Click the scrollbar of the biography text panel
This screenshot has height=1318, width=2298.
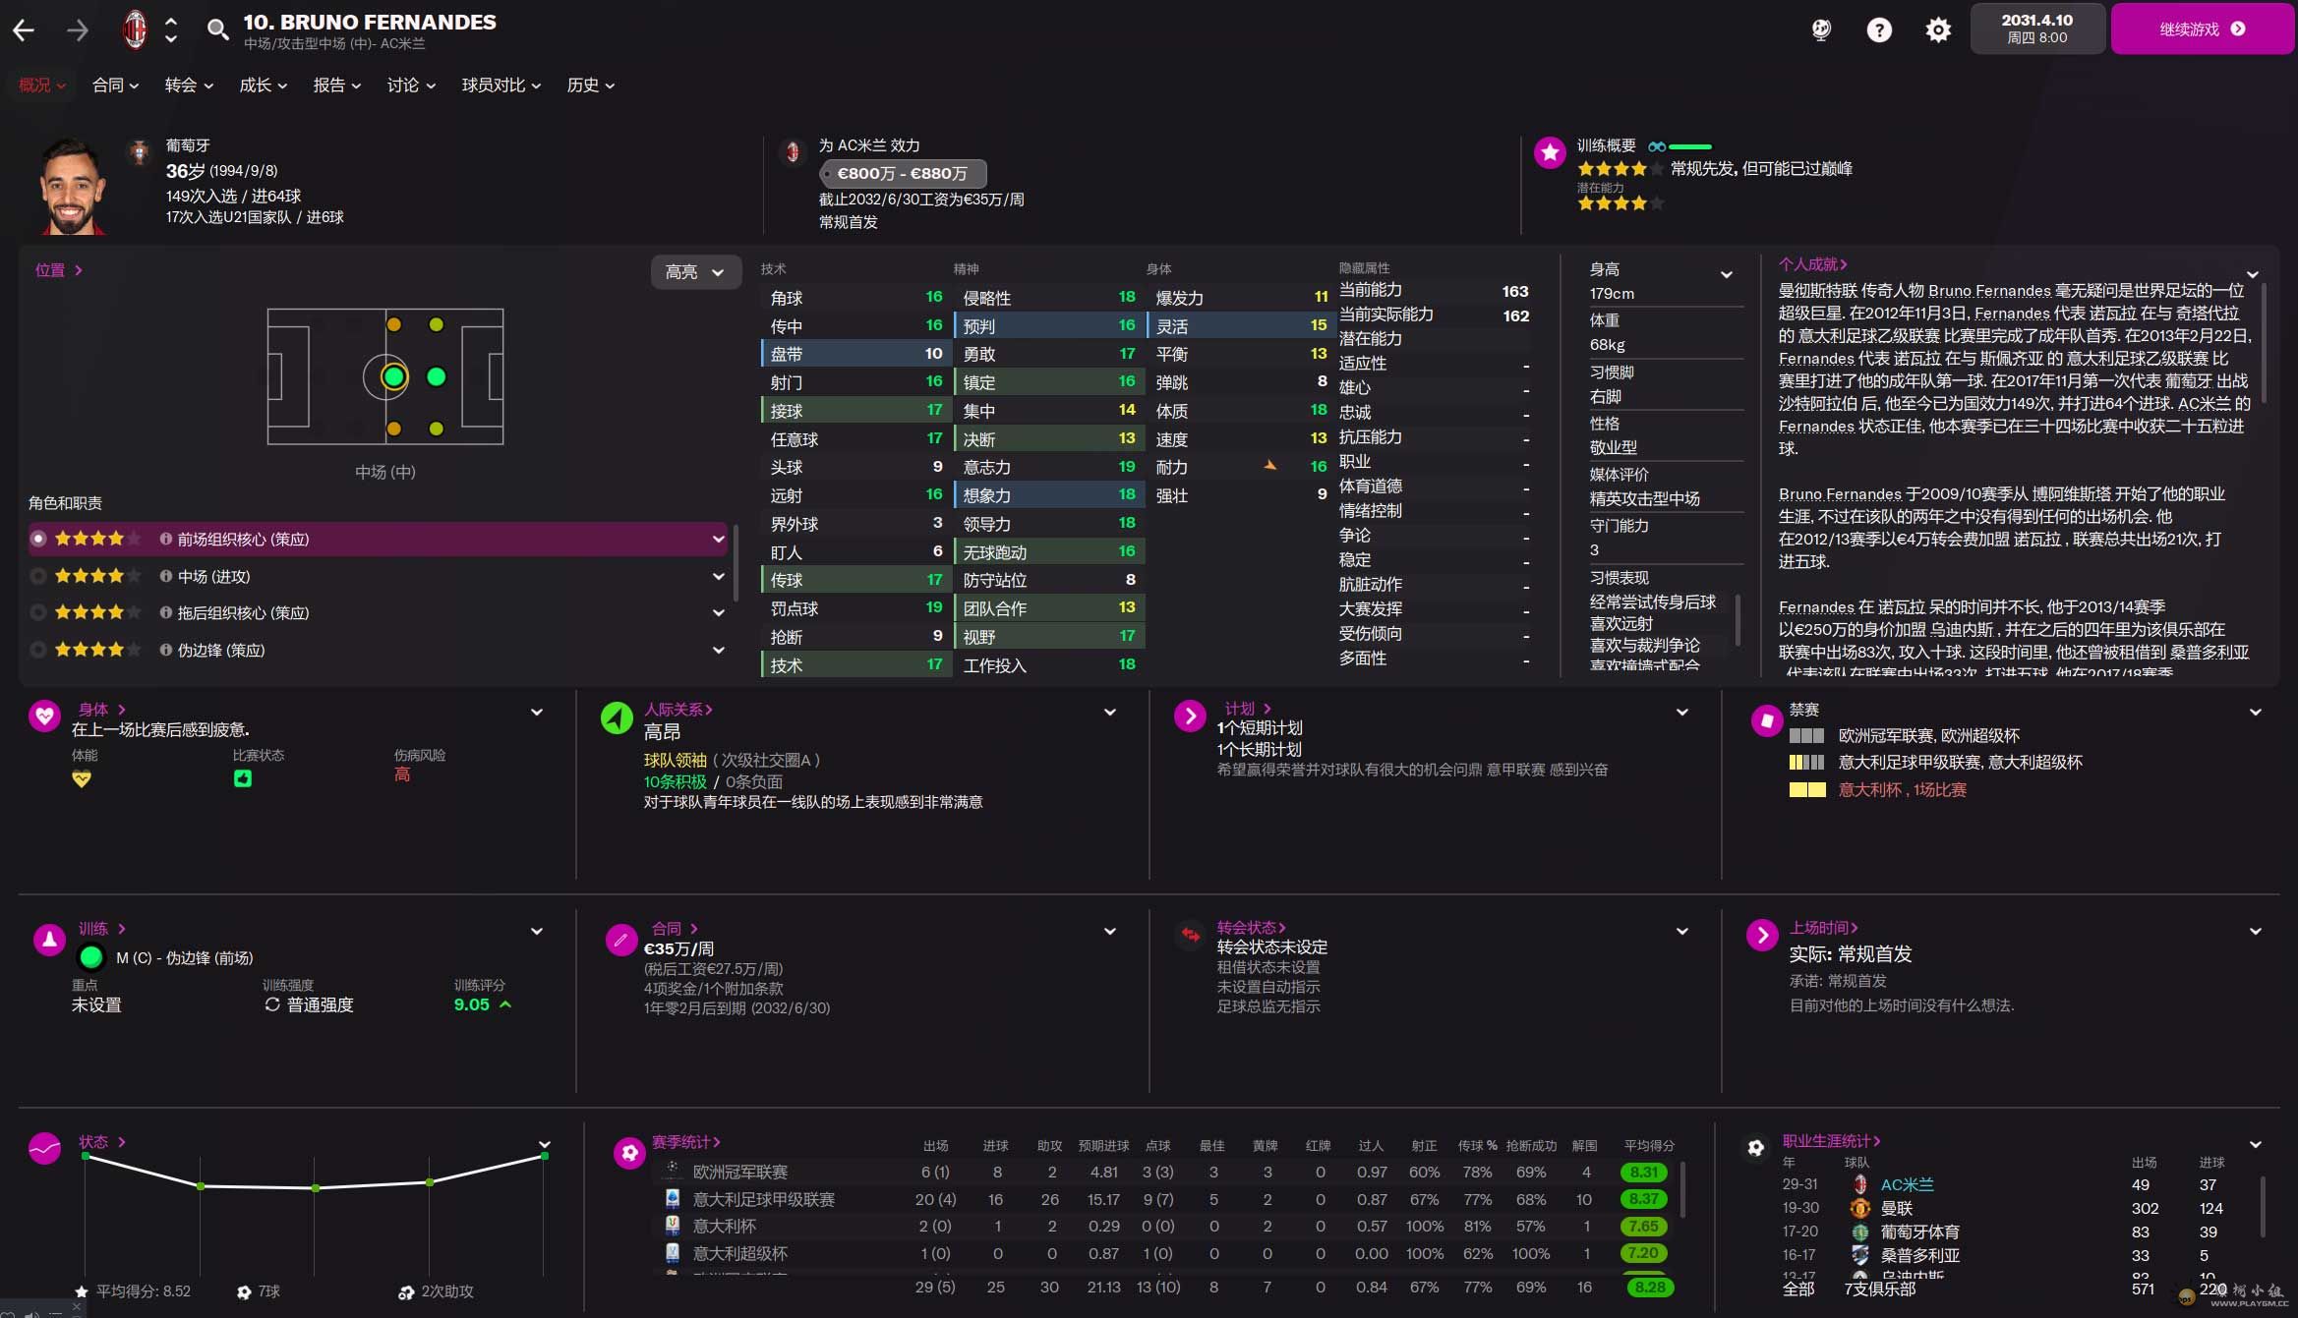tap(2264, 344)
